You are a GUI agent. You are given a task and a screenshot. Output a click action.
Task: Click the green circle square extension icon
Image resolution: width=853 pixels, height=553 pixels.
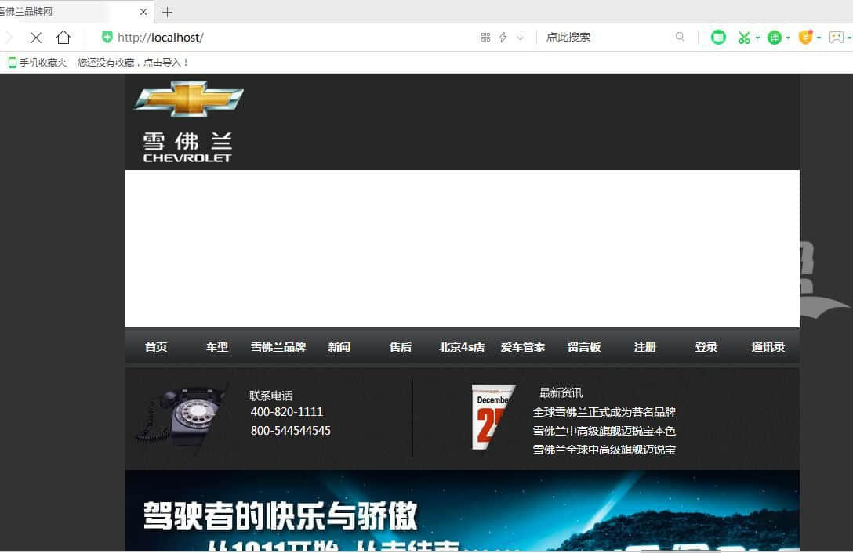click(718, 38)
